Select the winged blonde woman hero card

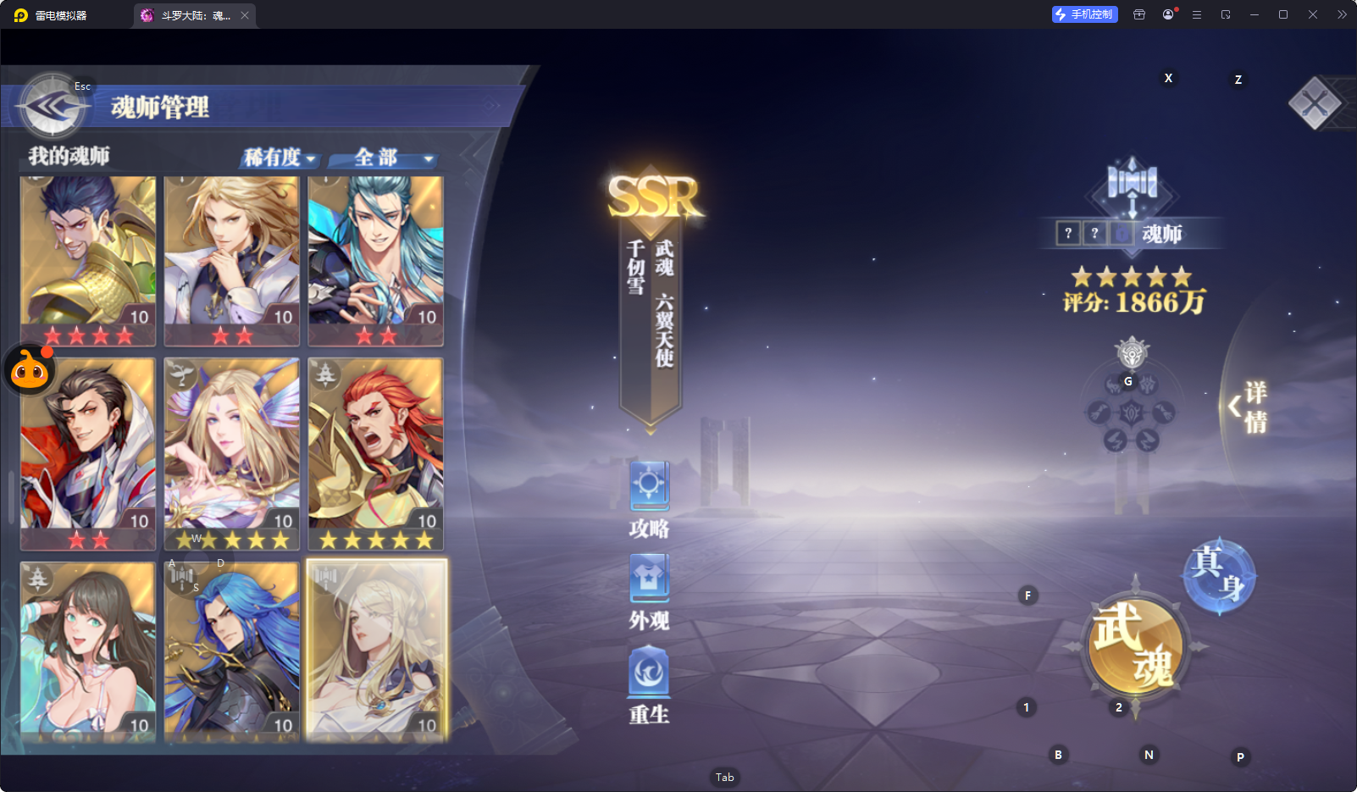point(232,454)
